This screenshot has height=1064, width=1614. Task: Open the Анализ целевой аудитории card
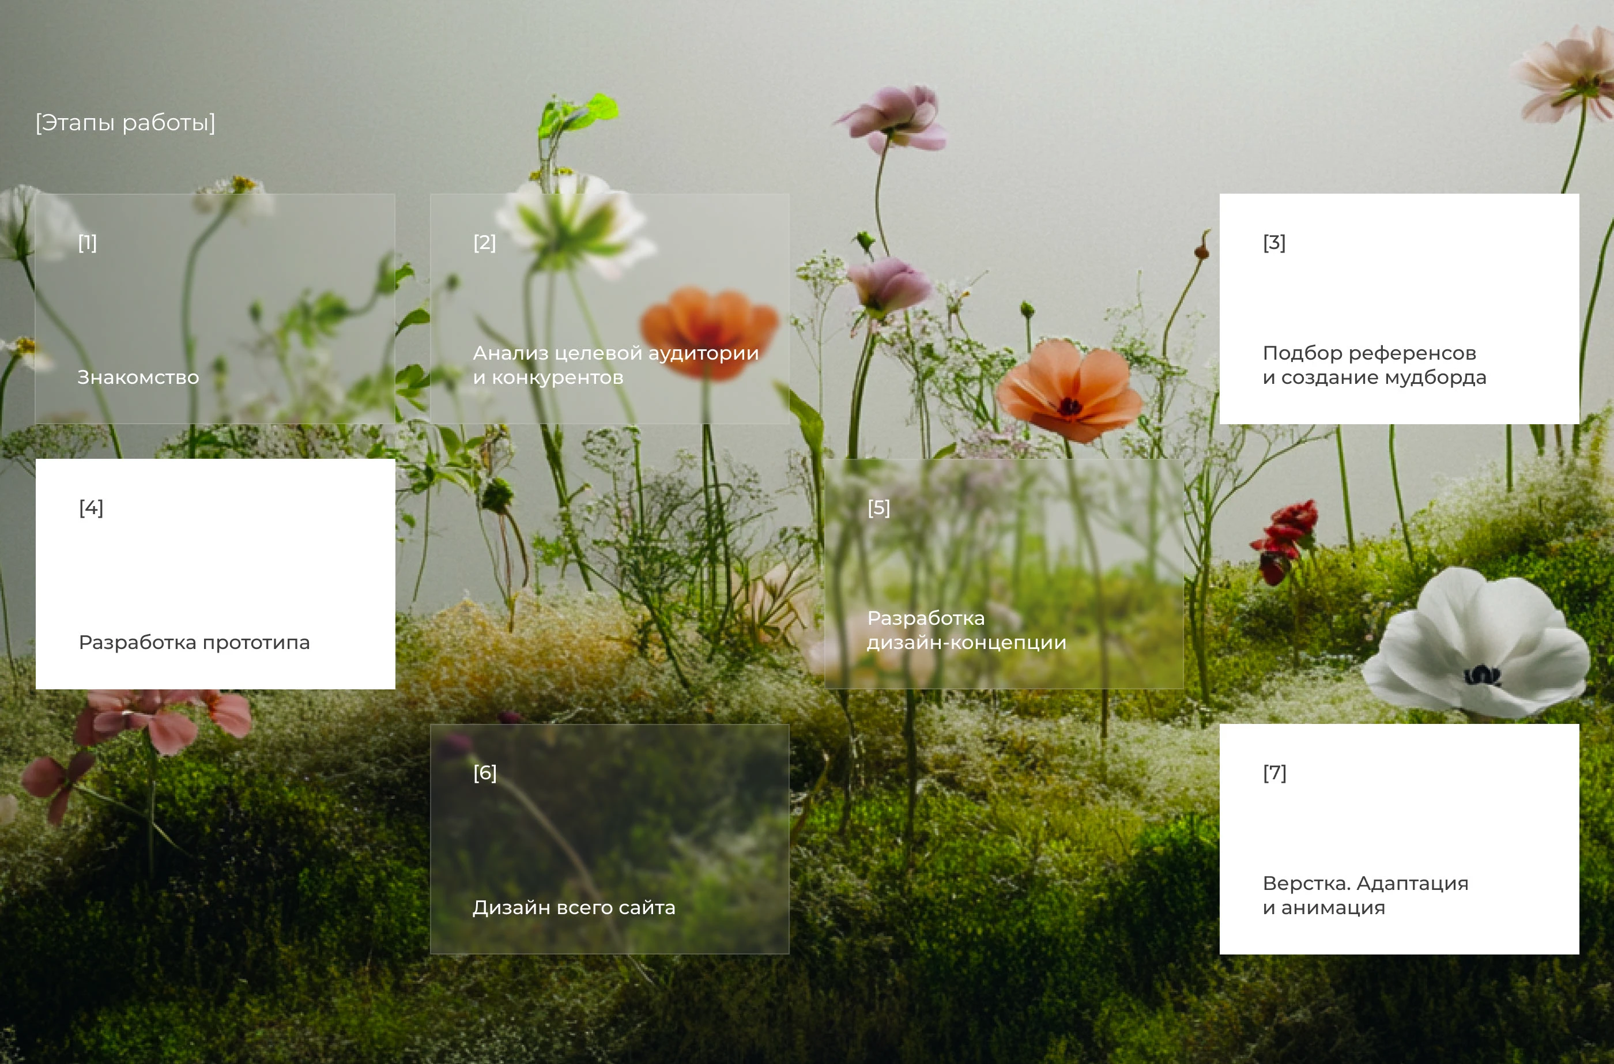coord(609,309)
